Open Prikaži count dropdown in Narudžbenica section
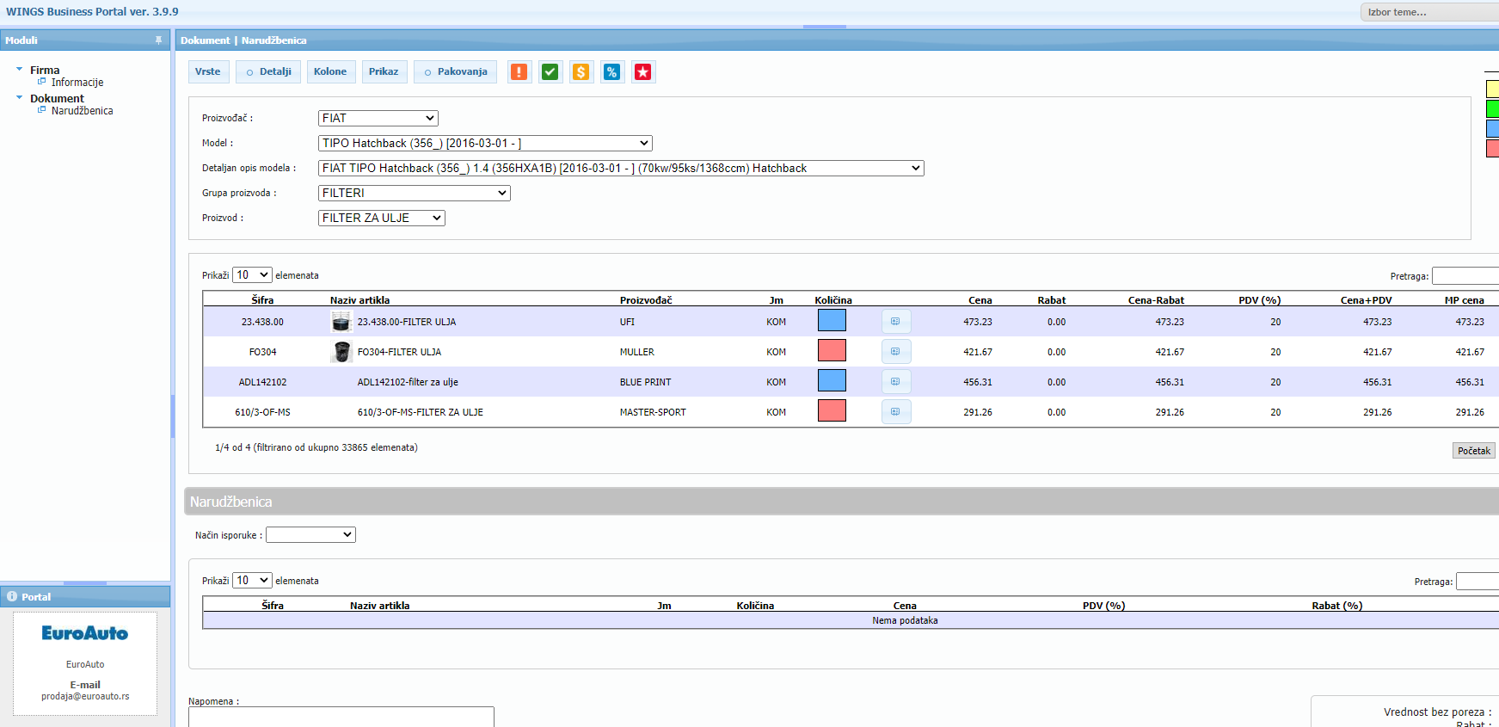This screenshot has width=1499, height=727. (x=252, y=581)
